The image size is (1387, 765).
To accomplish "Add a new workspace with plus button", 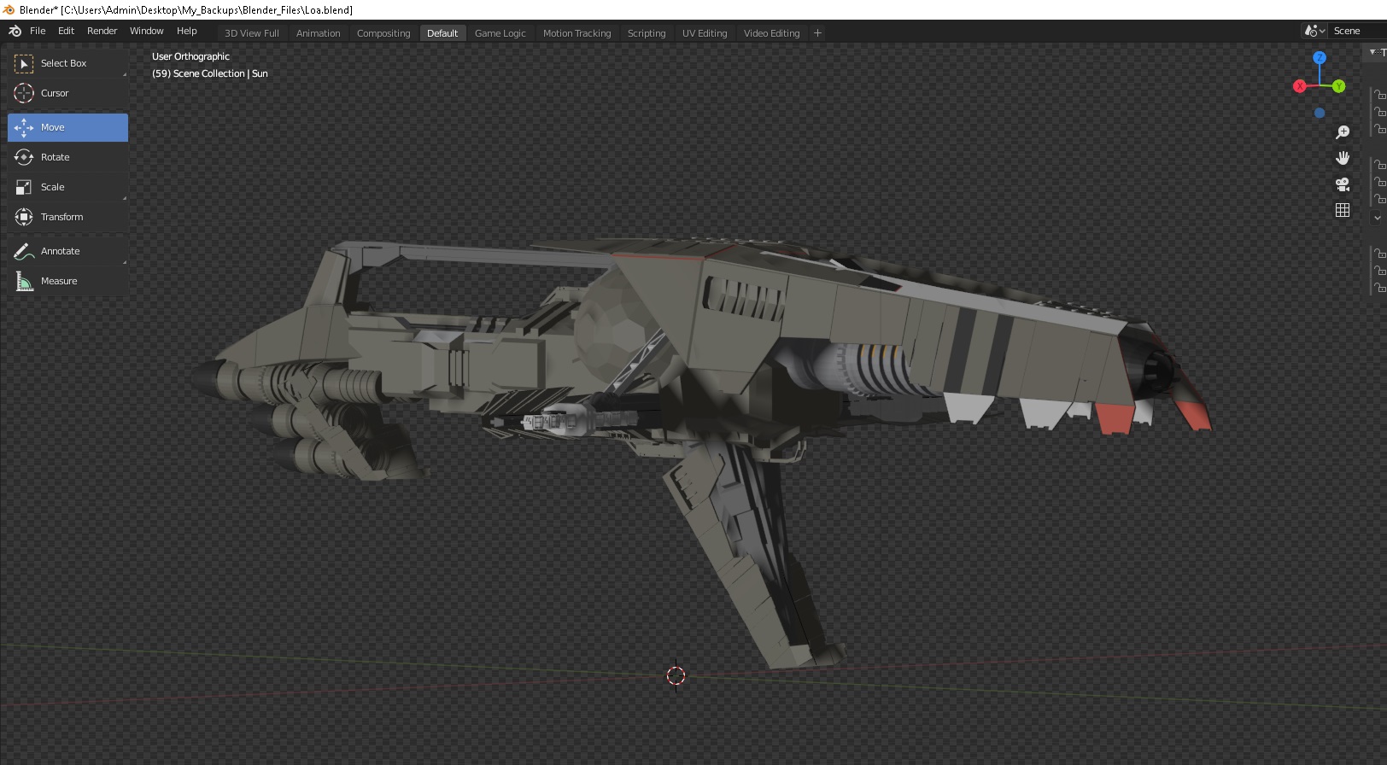I will pyautogui.click(x=817, y=33).
